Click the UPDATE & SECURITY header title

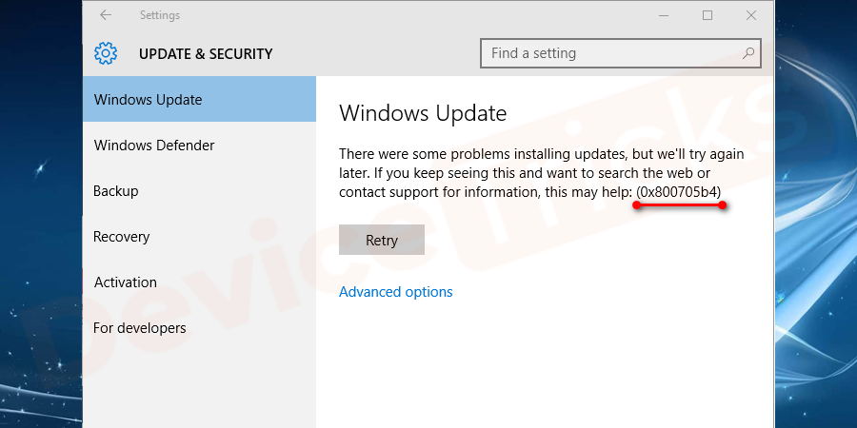[206, 53]
